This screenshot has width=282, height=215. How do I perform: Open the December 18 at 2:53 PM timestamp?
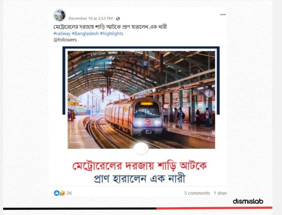tap(91, 19)
